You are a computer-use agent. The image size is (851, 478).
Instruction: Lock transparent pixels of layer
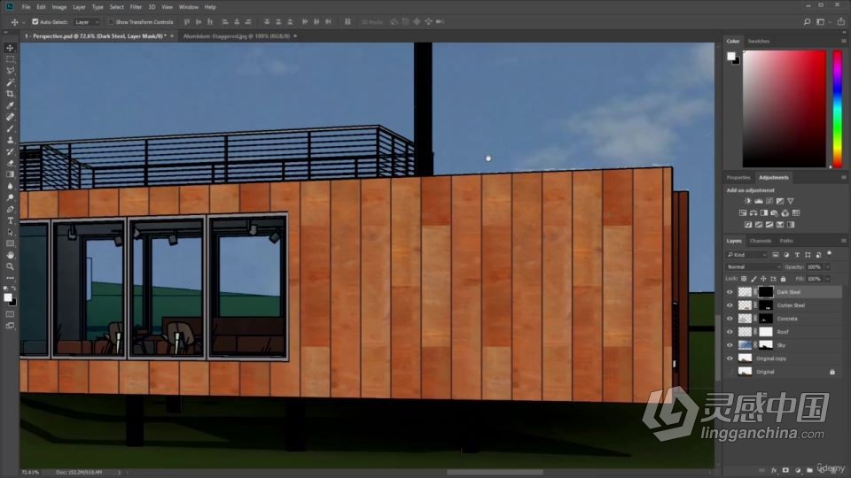(744, 279)
